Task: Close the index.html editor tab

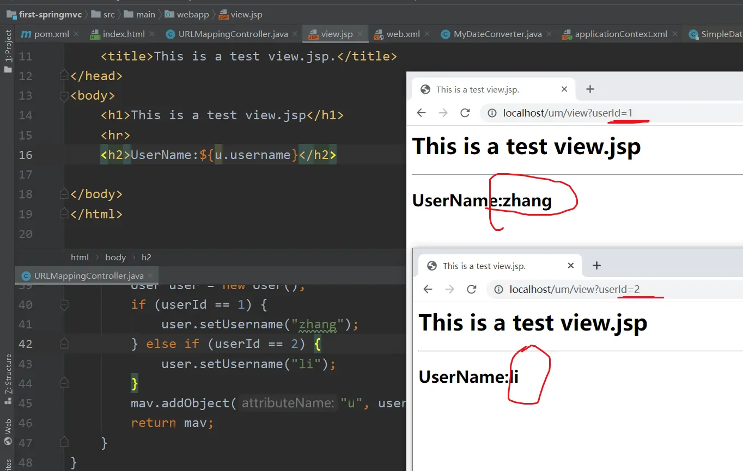Action: click(x=153, y=34)
